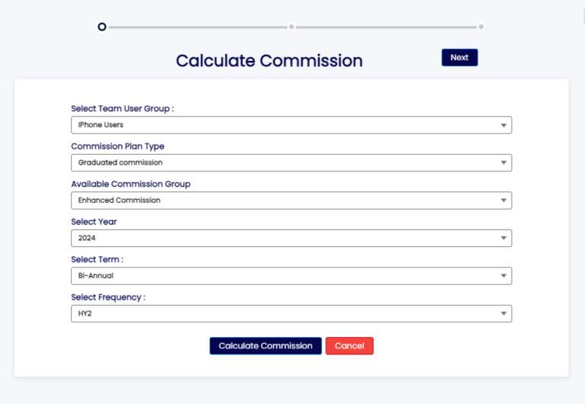585x404 pixels.
Task: Open the Select Frequency dropdown
Action: coord(291,313)
